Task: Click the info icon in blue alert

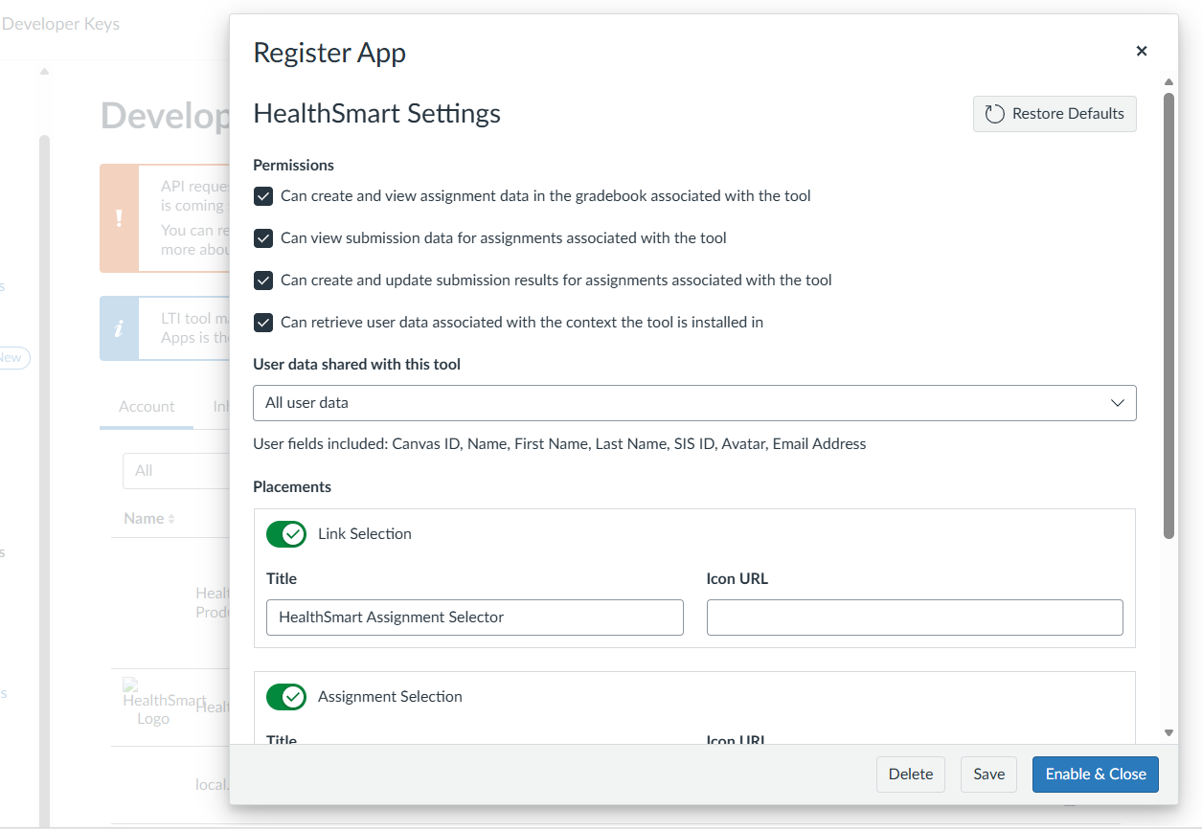Action: click(119, 328)
